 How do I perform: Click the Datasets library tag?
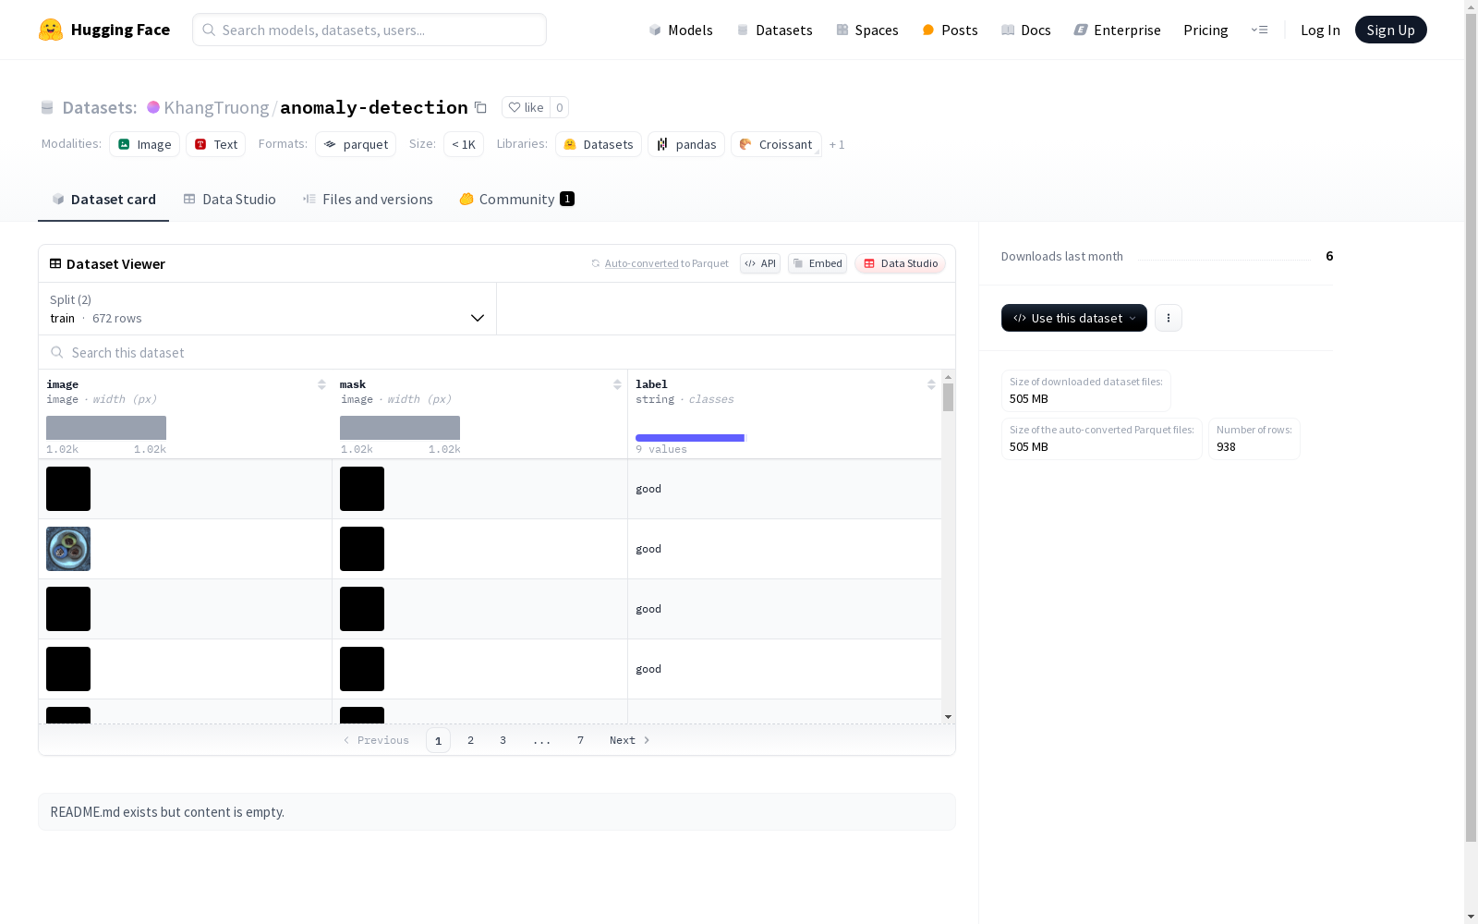pos(599,144)
